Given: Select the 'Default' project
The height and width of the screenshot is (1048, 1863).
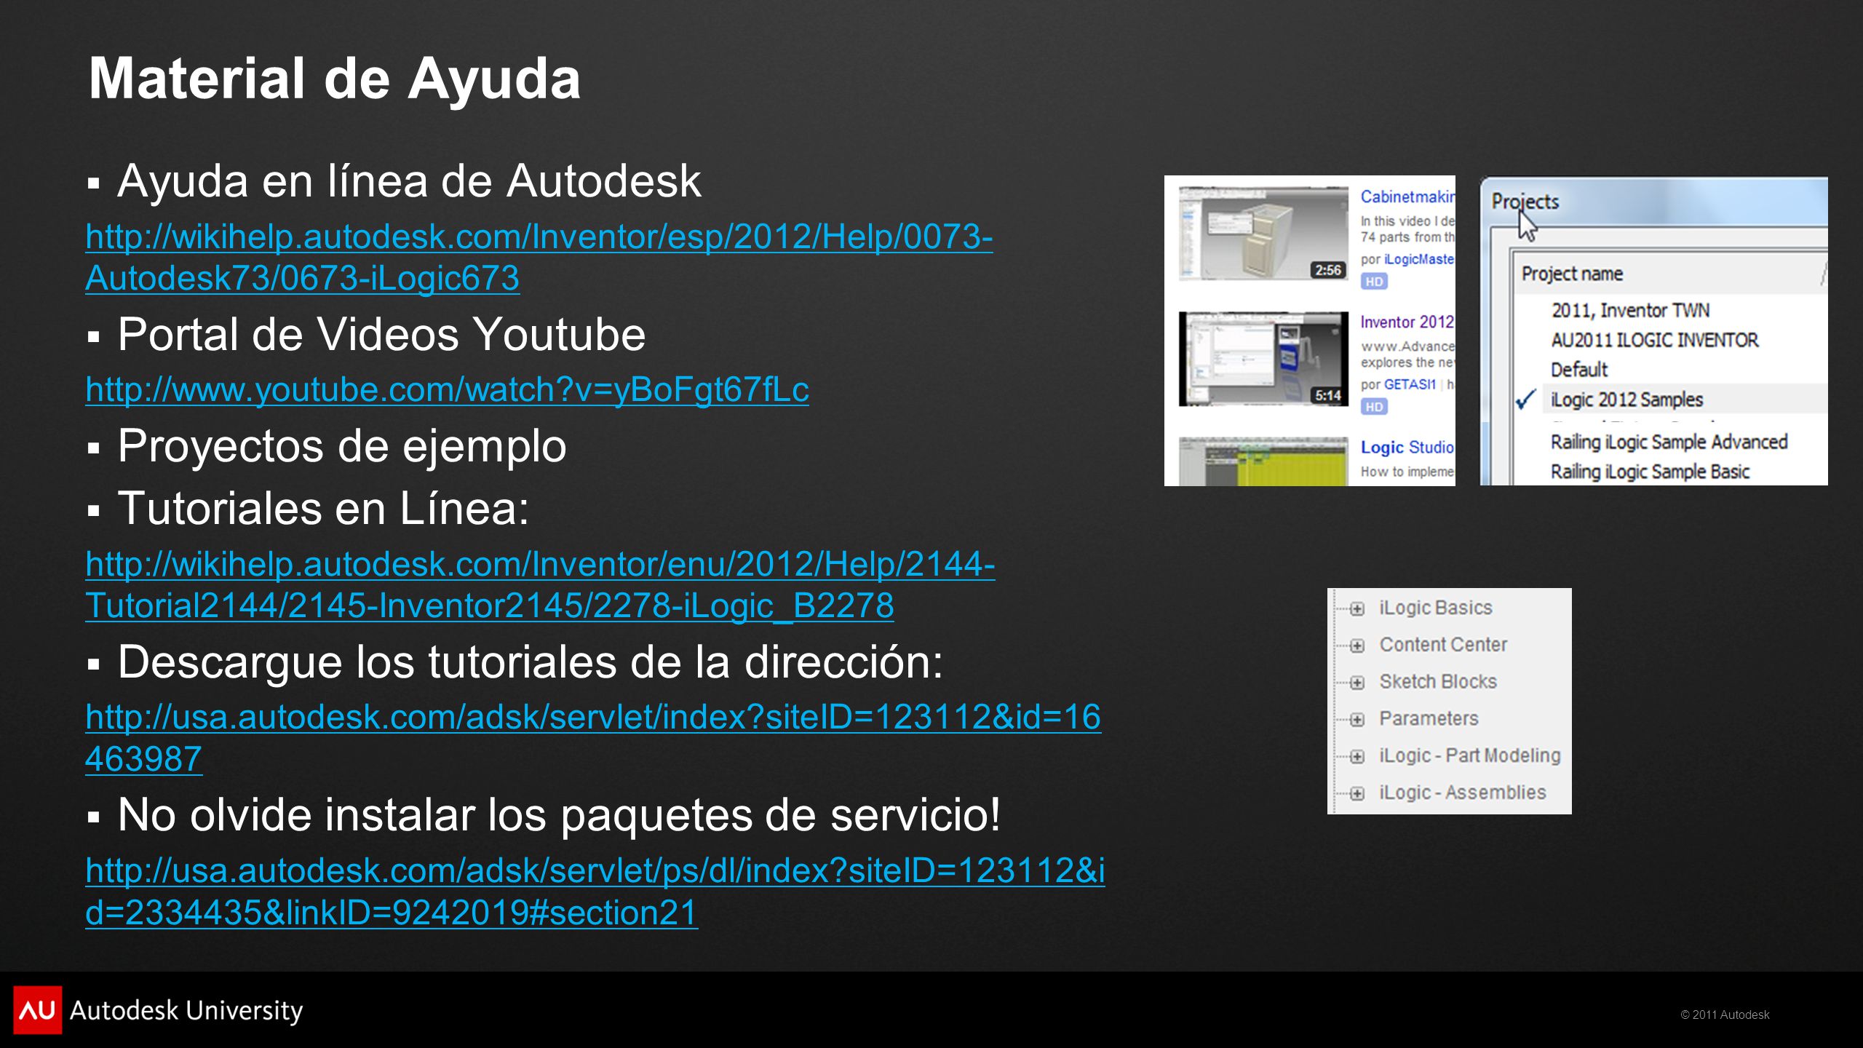Looking at the screenshot, I should pyautogui.click(x=1579, y=370).
